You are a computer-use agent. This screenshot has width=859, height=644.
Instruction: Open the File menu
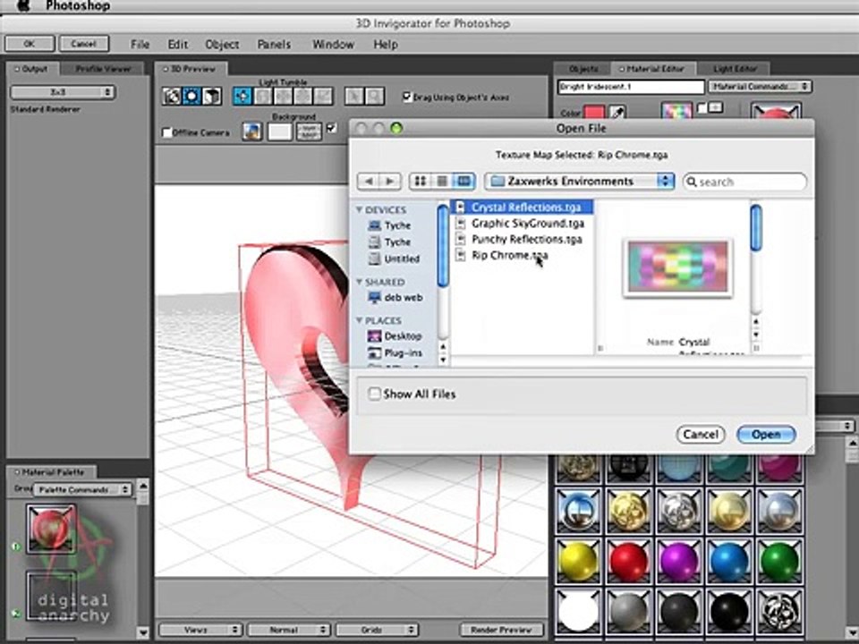(x=140, y=45)
